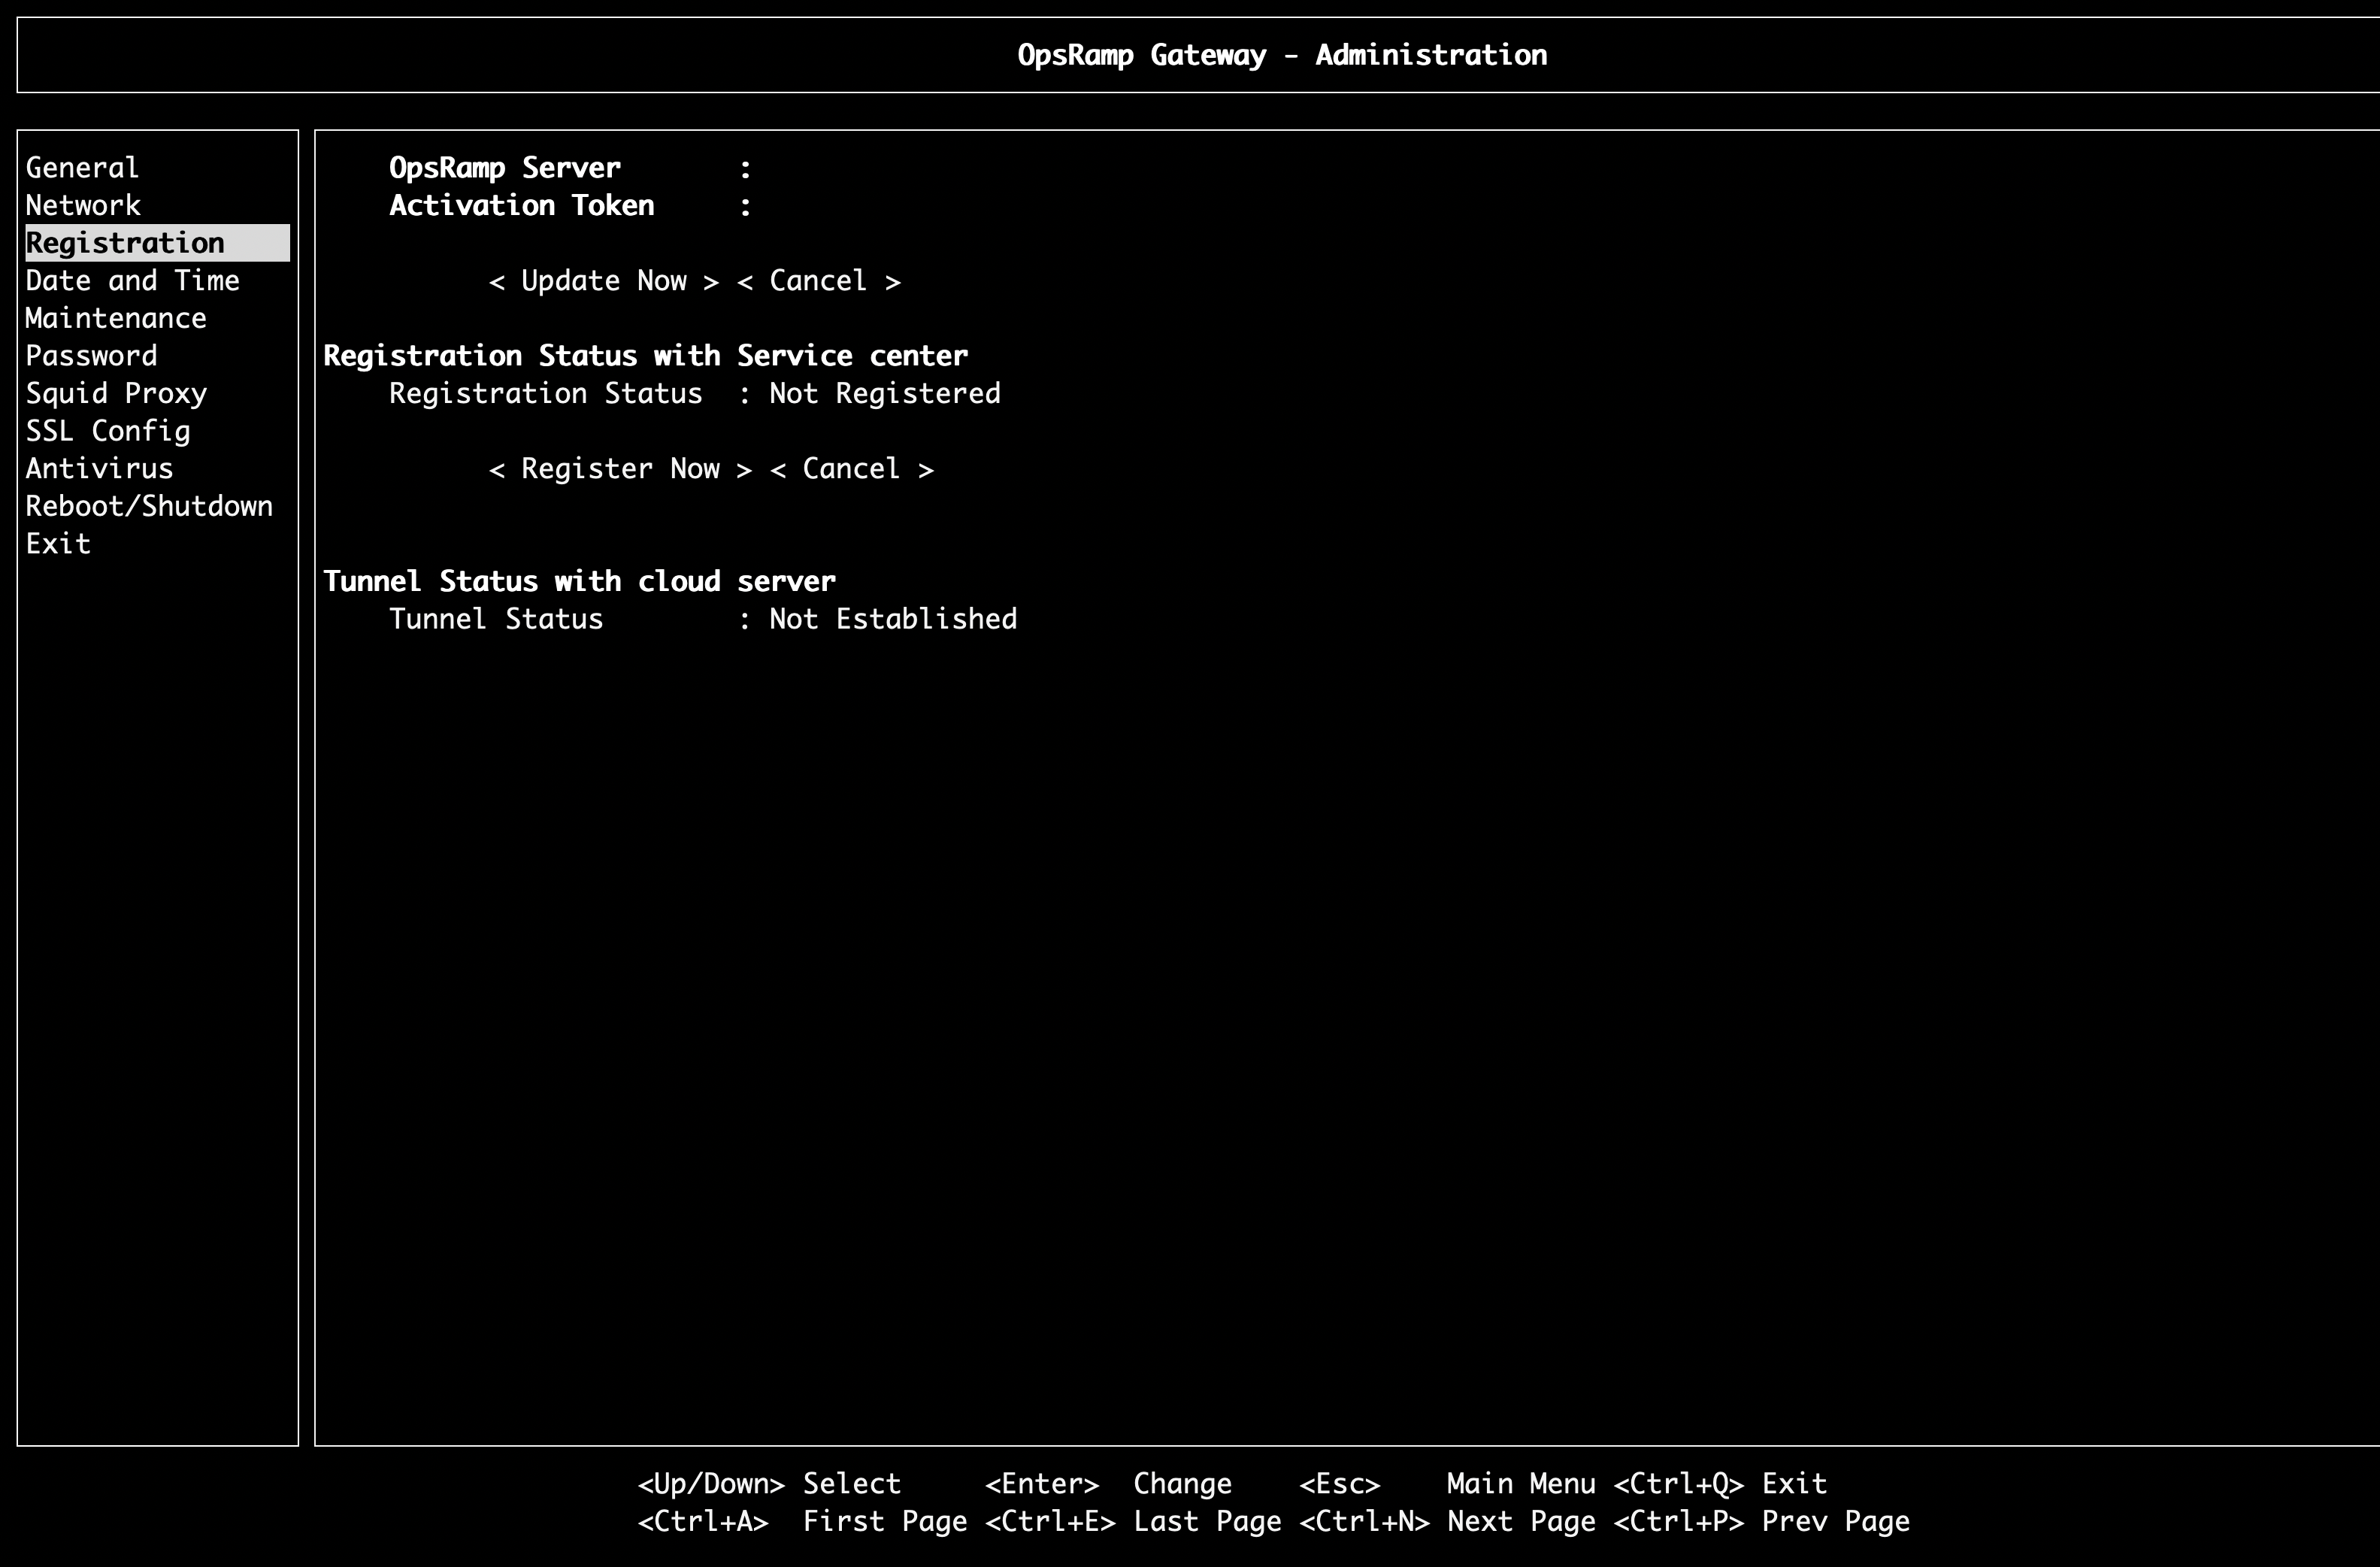Select the highlighted Registration menu item
Viewport: 2380px width, 1567px height.
125,243
